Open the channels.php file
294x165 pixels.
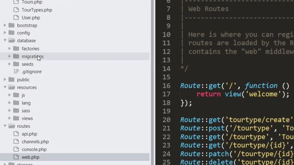[x=35, y=142]
